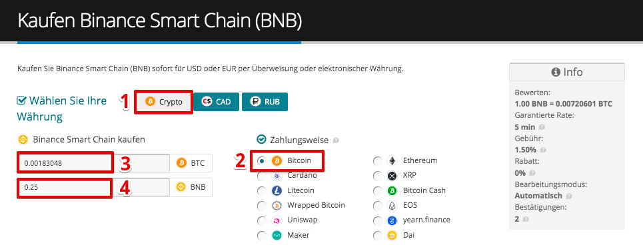This screenshot has height=245, width=643.
Task: Select the Cardano radio button
Action: coord(261,176)
